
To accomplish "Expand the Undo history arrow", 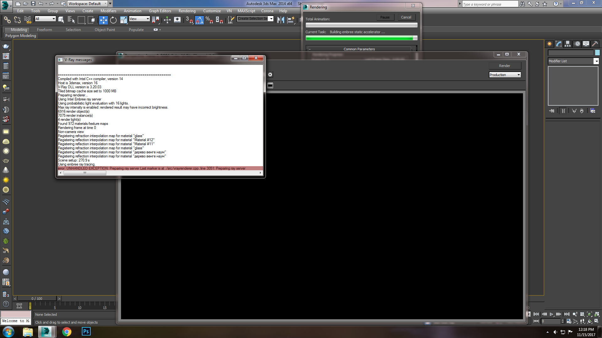I will coord(46,4).
